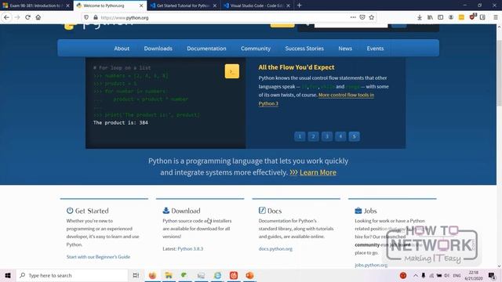Go back using the browser back arrow

[x=7, y=17]
